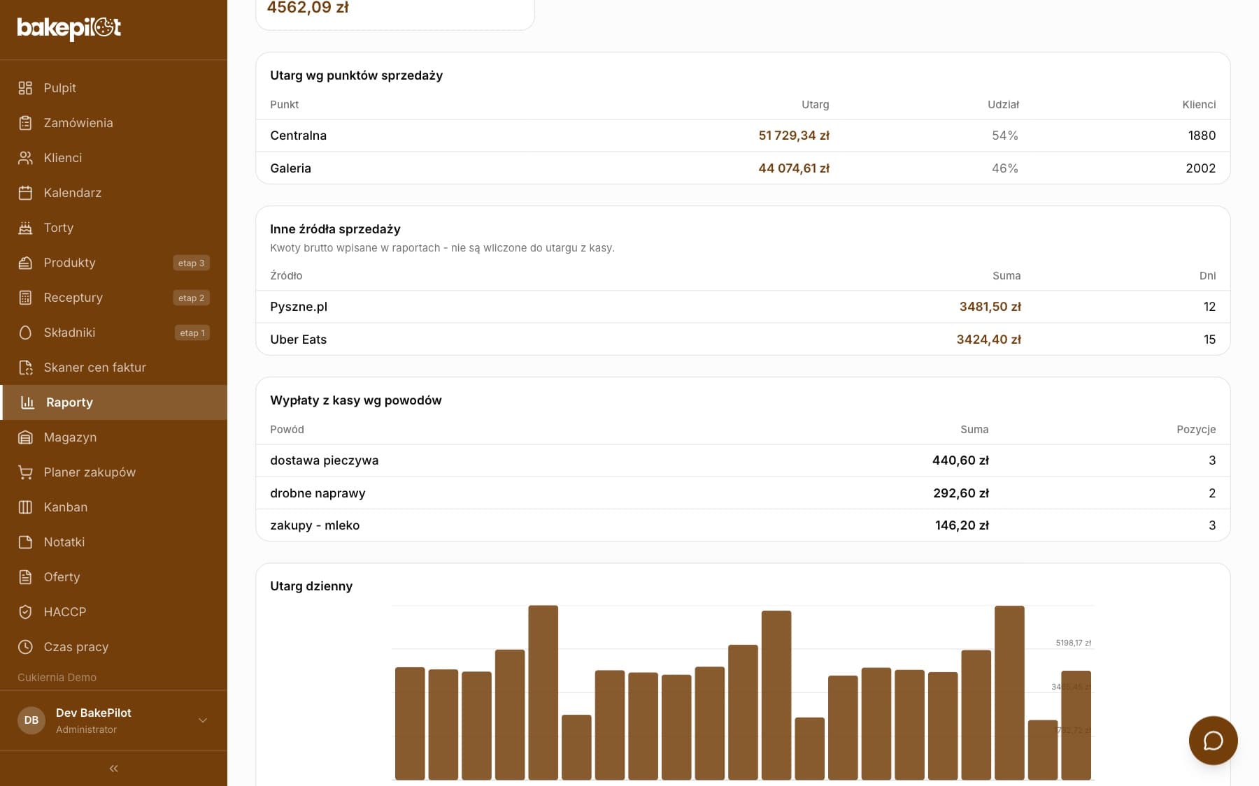The height and width of the screenshot is (786, 1259).
Task: Select the Centralna row name
Action: point(298,136)
